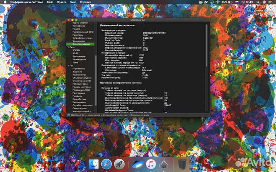The height and width of the screenshot is (172, 276).
Task: Open Launchpad rocket icon in Dock
Action: 119,164
